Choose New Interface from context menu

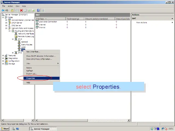coord(33,52)
